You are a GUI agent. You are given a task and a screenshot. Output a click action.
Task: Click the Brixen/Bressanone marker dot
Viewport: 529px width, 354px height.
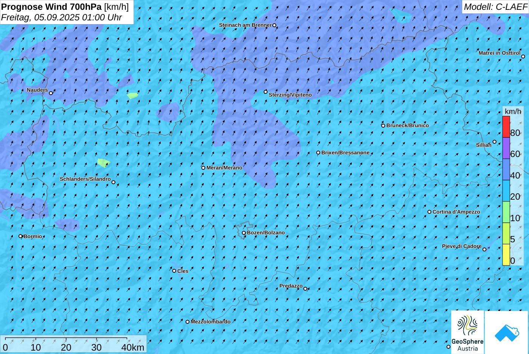point(318,153)
